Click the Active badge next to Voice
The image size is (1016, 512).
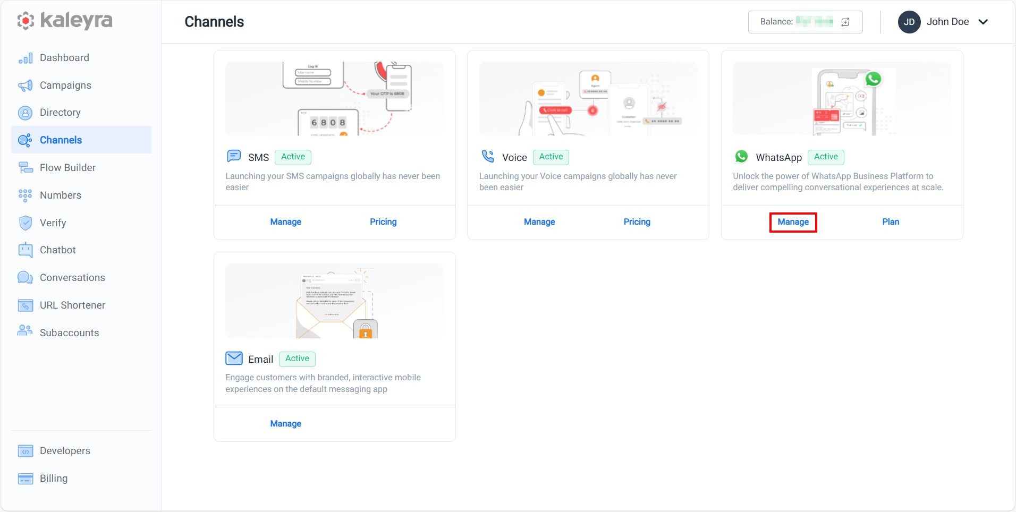[551, 157]
